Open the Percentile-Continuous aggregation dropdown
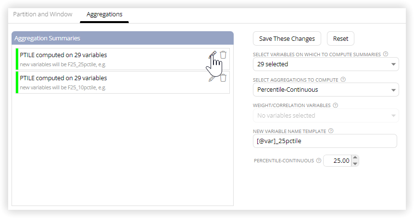The height and width of the screenshot is (218, 414). pos(326,90)
